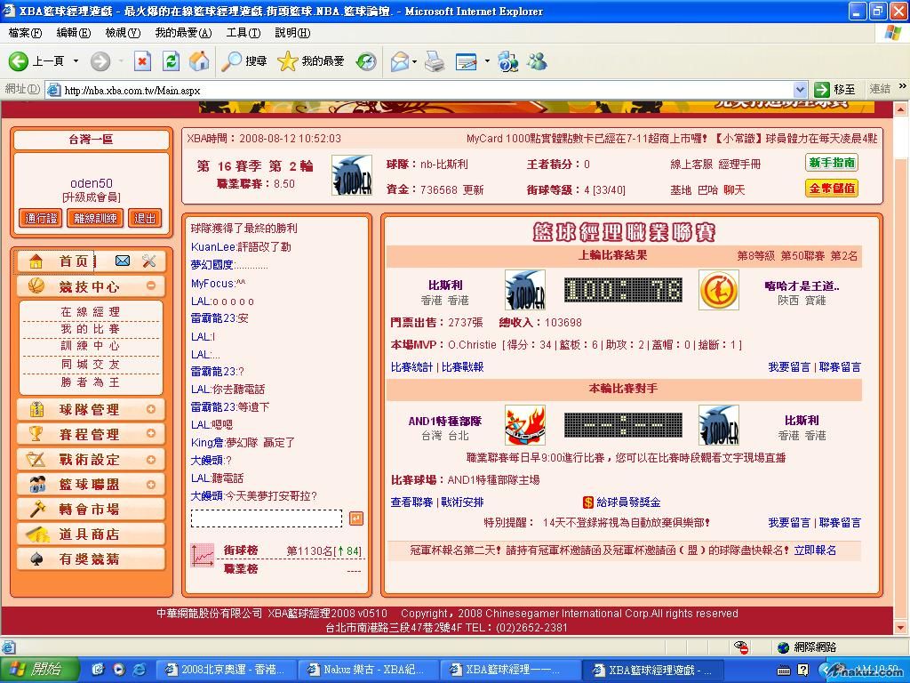This screenshot has height=683, width=910.
Task: Open 道具商店 in the sidebar
Action: click(x=92, y=534)
